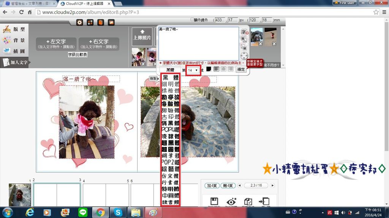The image size is (389, 218).
Task: Click the documents-with-checkmark icon
Action: (248, 201)
